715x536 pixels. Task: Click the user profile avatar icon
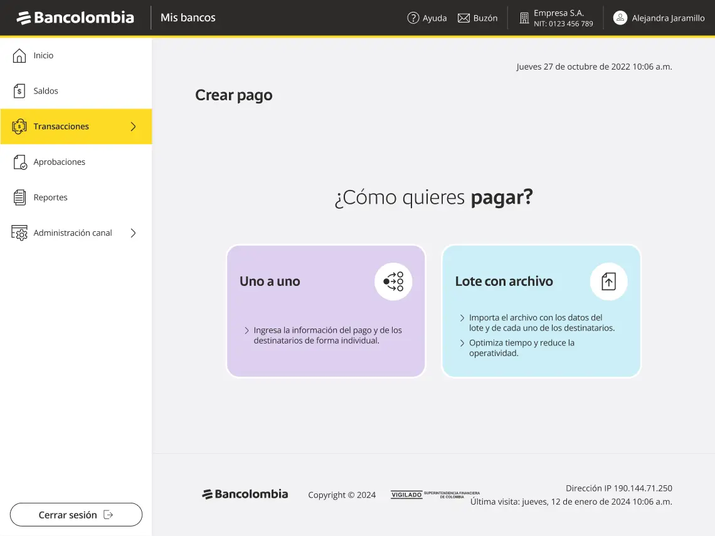[x=620, y=18]
